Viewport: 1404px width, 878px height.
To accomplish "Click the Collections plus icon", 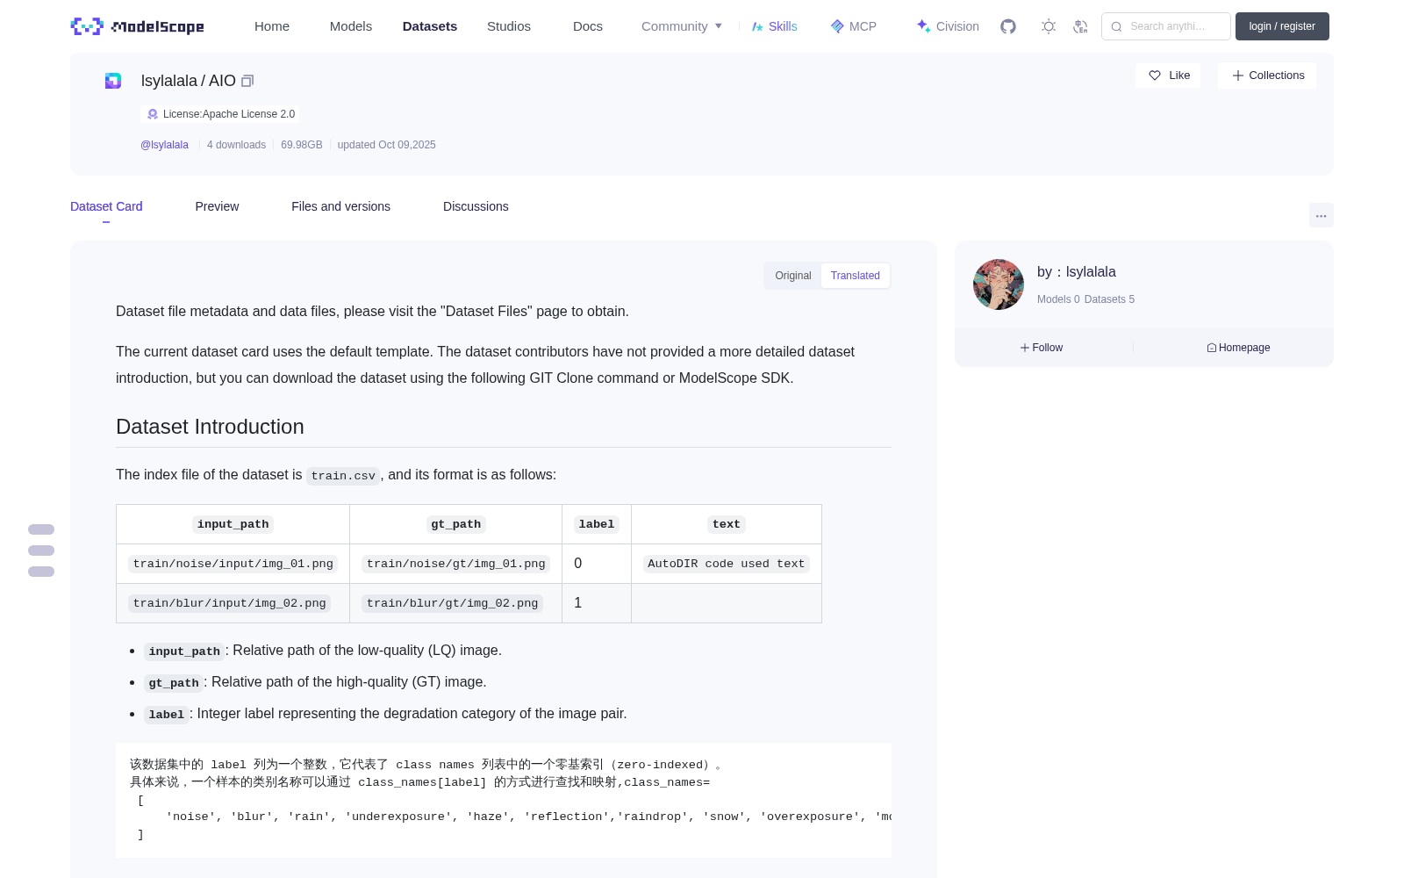I will pos(1238,76).
